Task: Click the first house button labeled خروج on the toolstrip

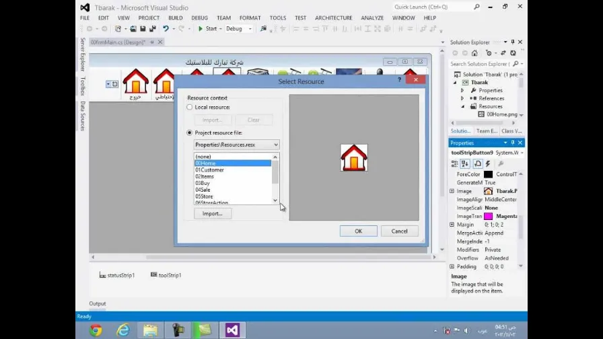Action: 135,85
